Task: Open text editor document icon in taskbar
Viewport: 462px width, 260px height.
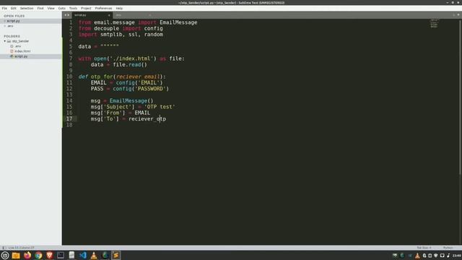Action: pos(71,255)
